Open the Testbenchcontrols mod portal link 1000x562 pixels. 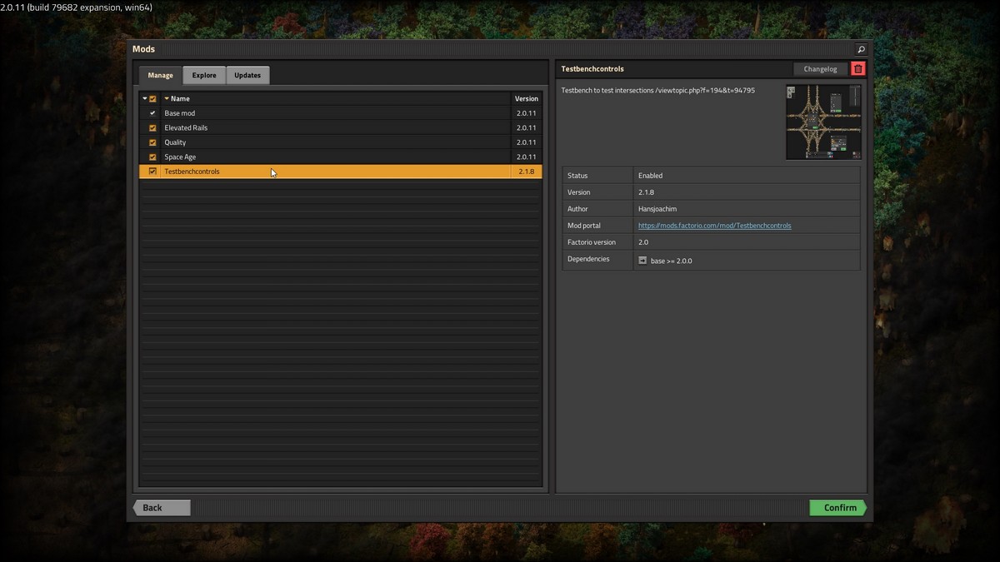715,225
